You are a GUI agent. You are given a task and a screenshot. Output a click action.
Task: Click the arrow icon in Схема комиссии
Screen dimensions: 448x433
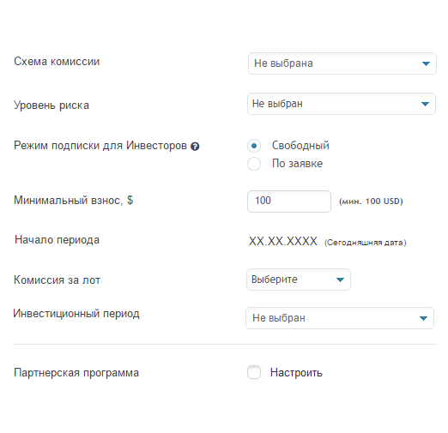(x=426, y=63)
